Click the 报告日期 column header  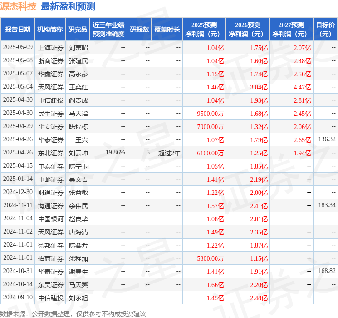tap(17, 30)
